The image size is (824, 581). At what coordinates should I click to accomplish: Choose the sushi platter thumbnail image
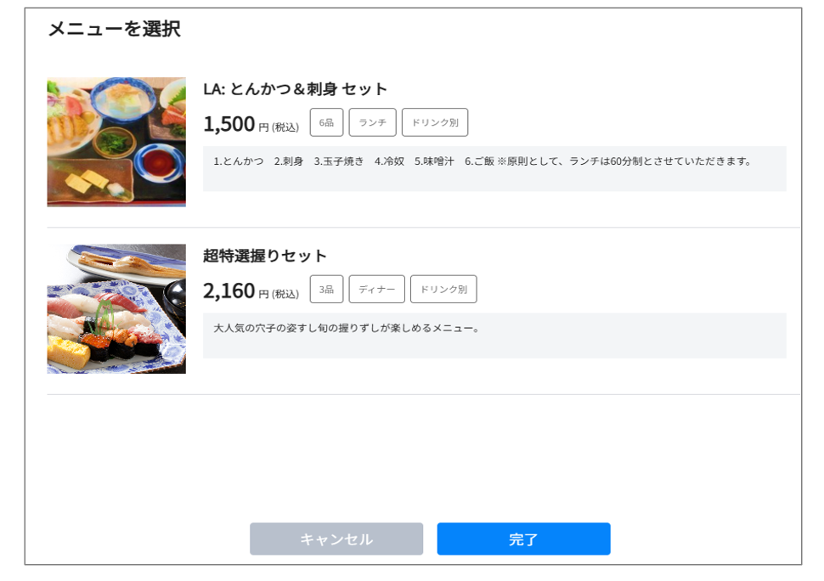pos(116,308)
